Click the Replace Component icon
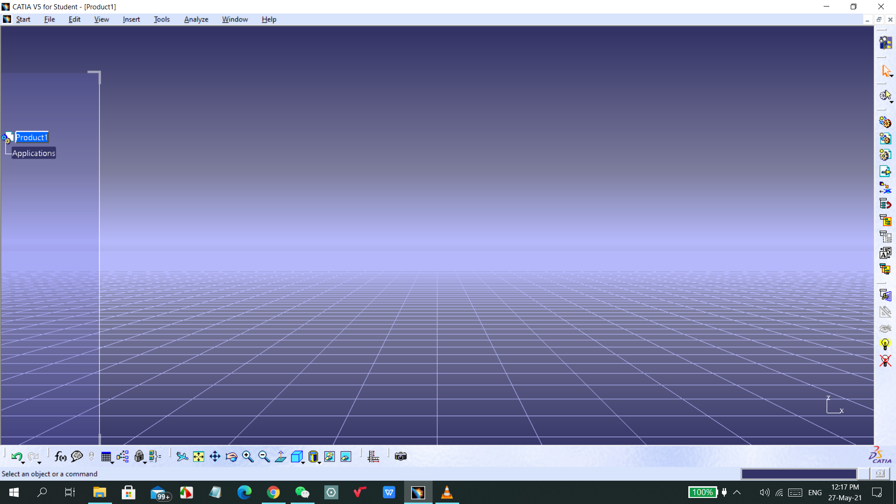 885,188
